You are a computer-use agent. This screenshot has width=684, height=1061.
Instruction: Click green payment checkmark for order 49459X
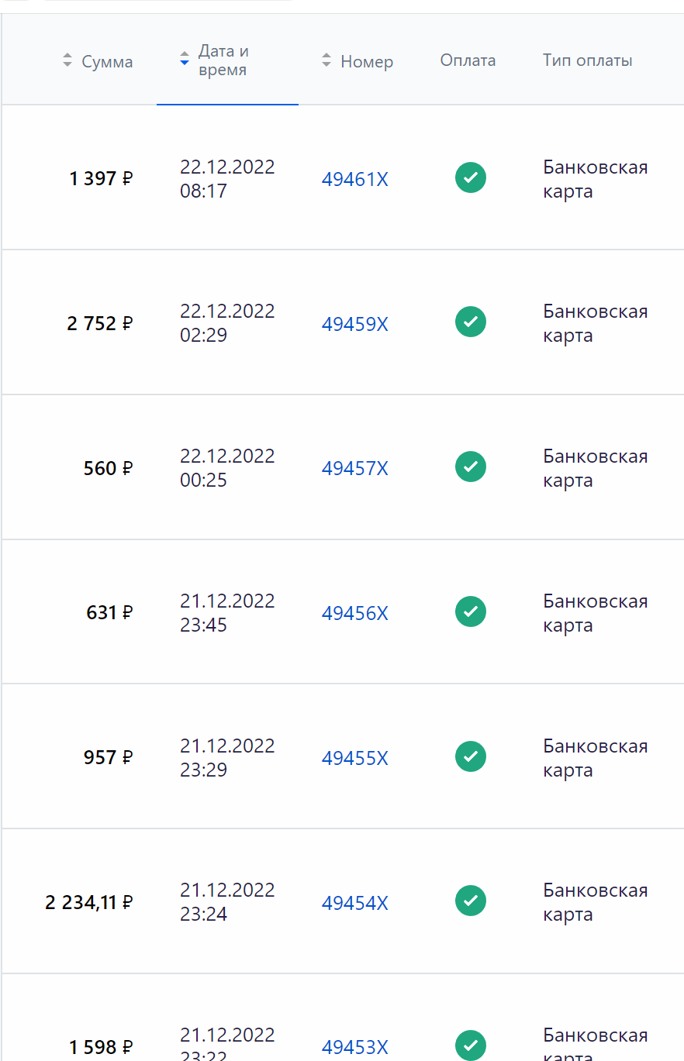(x=471, y=322)
